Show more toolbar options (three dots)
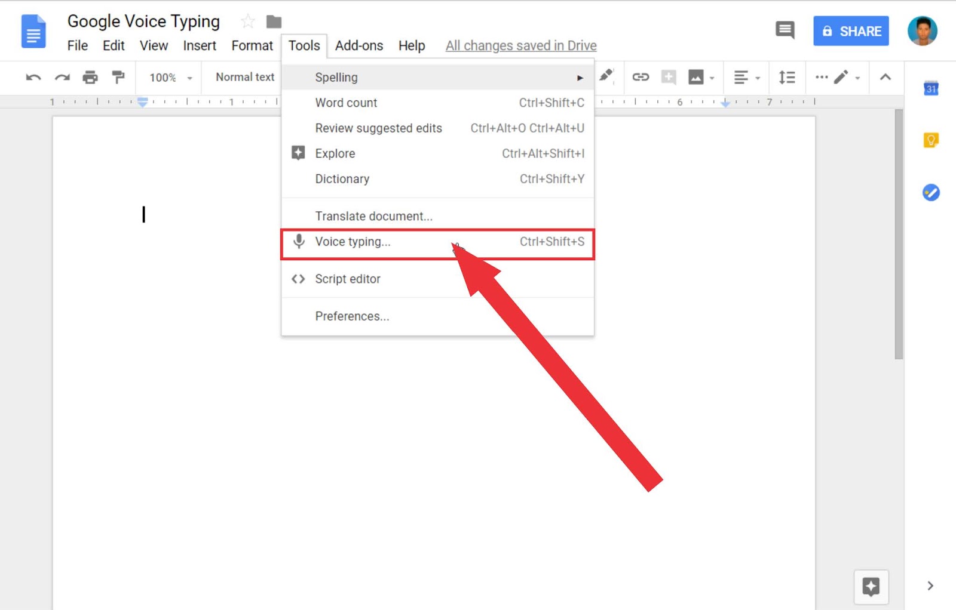956x610 pixels. pyautogui.click(x=822, y=77)
